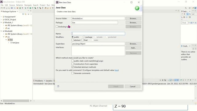Screen dimensions: 197x111
Task: Open the Refactor menu
Action: tap(20, 5)
